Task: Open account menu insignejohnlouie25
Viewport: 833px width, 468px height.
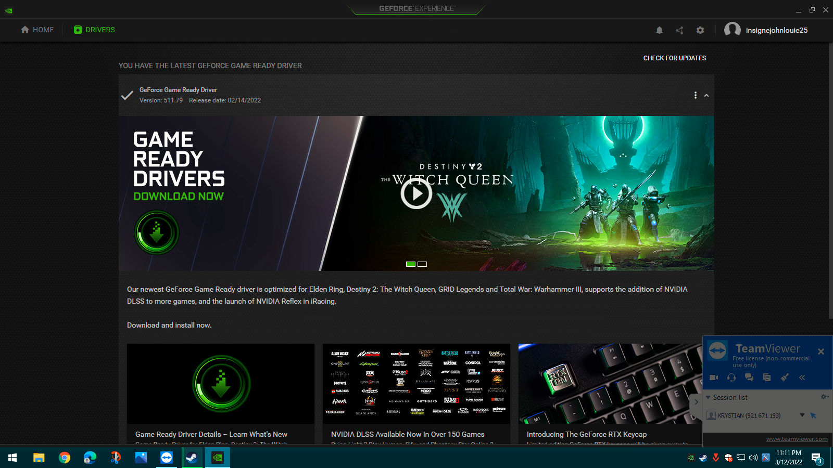Action: (776, 30)
